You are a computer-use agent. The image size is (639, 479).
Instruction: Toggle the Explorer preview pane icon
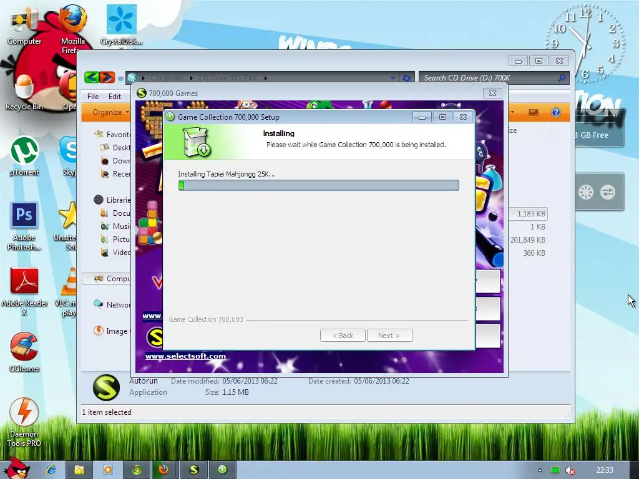(x=534, y=112)
